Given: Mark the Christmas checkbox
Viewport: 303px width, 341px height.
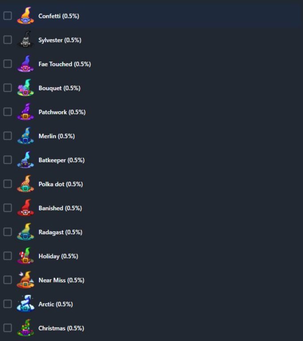Looking at the screenshot, I should 8,328.
